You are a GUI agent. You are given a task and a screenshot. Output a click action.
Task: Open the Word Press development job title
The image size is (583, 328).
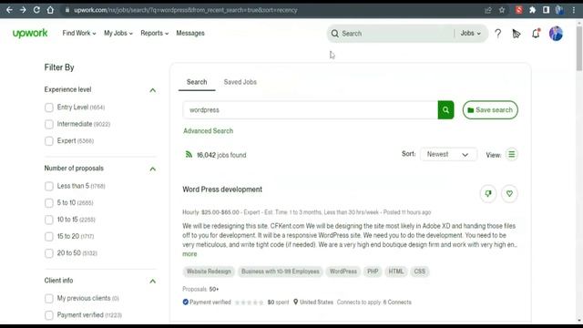(x=222, y=190)
